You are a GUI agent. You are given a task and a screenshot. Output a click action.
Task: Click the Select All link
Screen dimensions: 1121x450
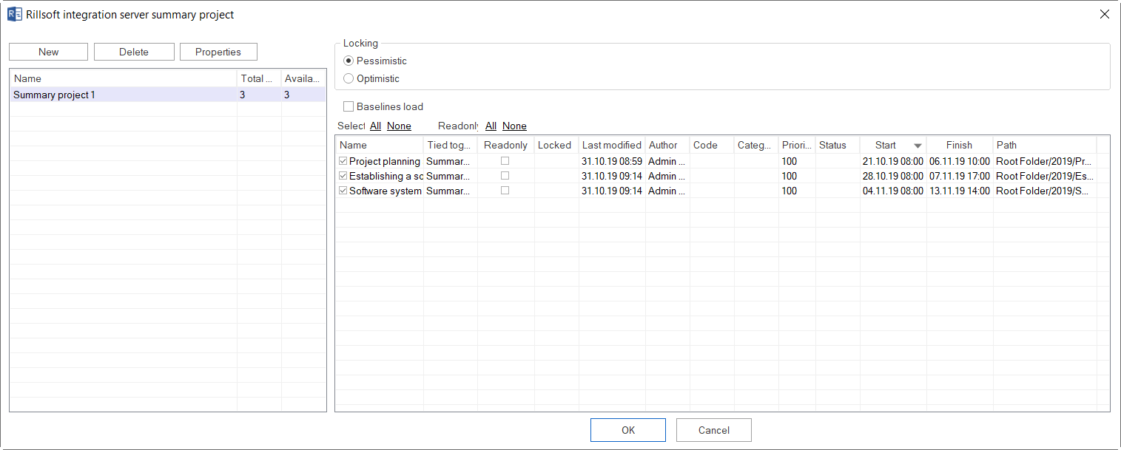(x=376, y=126)
